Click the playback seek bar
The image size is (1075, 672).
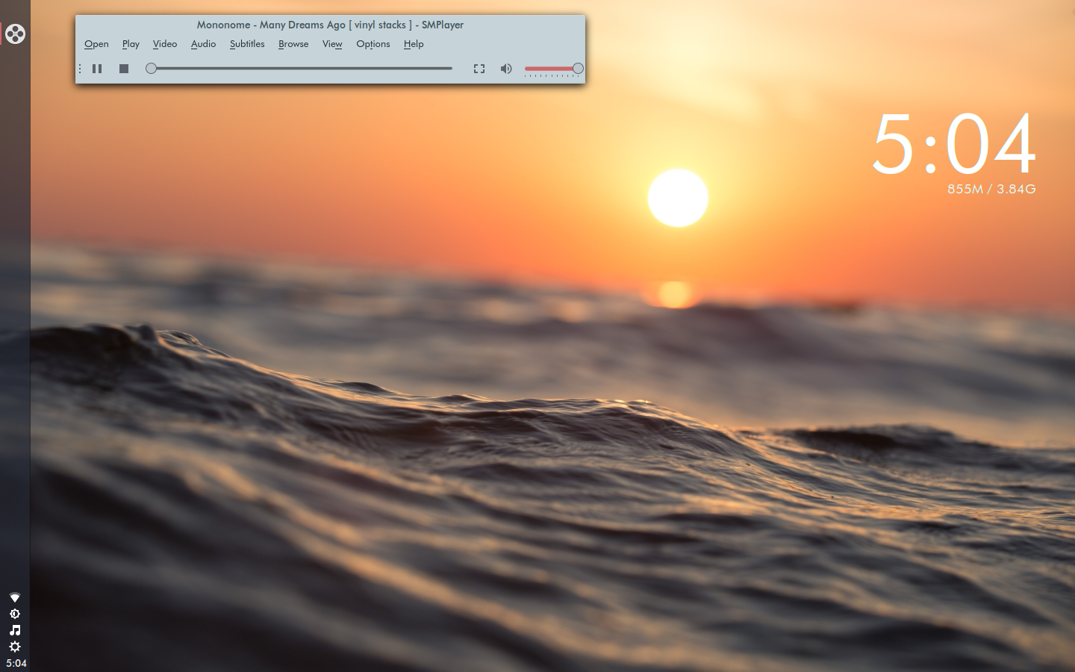(299, 69)
